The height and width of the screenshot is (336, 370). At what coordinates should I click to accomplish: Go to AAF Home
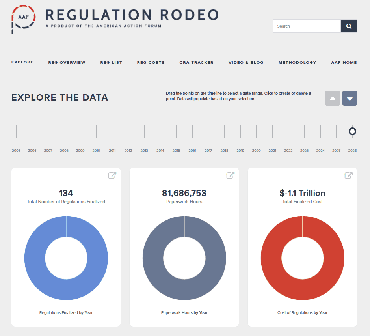pyautogui.click(x=344, y=63)
